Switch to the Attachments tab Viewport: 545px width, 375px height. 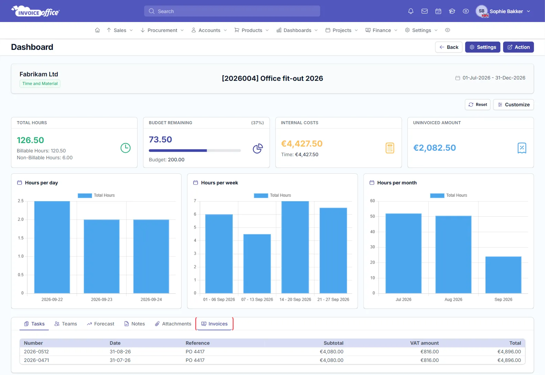coord(173,324)
